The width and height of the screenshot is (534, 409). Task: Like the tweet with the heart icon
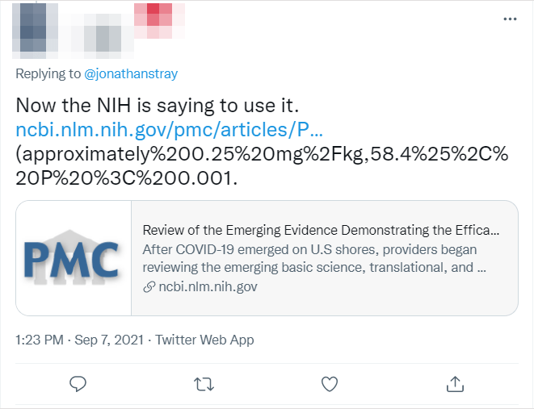click(329, 382)
